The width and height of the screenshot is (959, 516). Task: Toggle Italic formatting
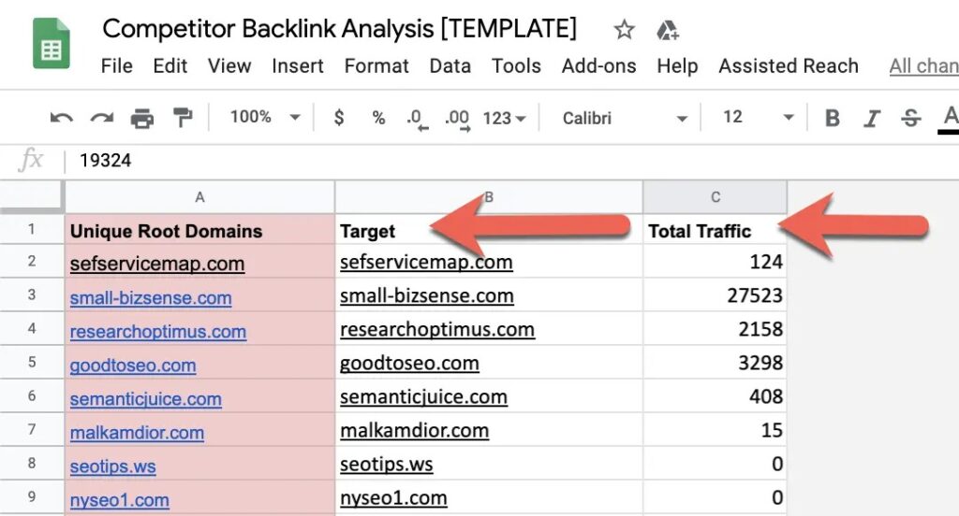872,118
